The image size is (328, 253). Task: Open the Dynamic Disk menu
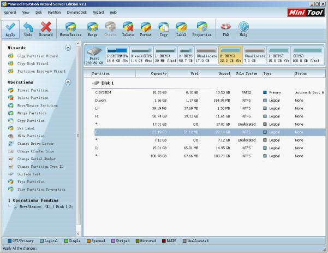(x=77, y=13)
